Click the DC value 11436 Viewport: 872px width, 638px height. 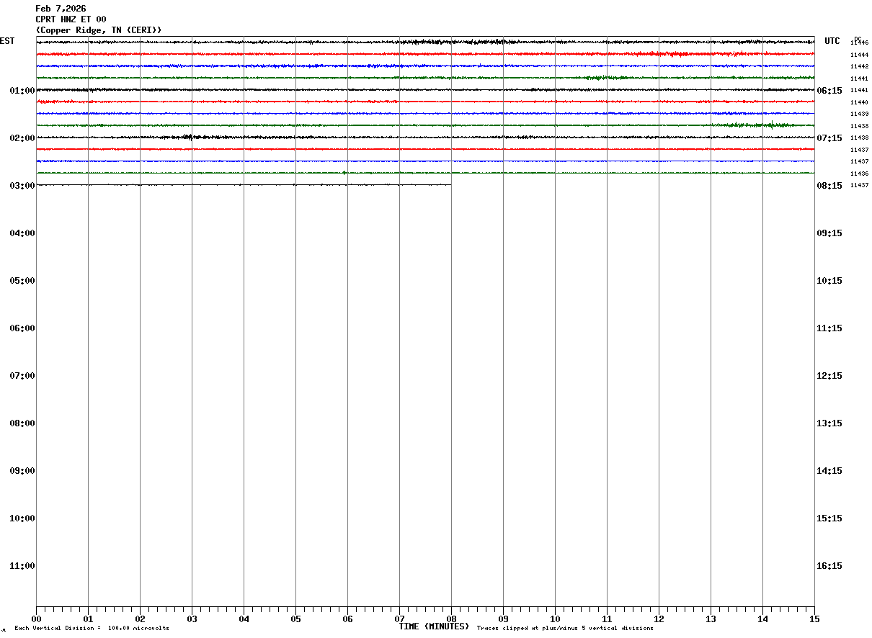click(859, 174)
